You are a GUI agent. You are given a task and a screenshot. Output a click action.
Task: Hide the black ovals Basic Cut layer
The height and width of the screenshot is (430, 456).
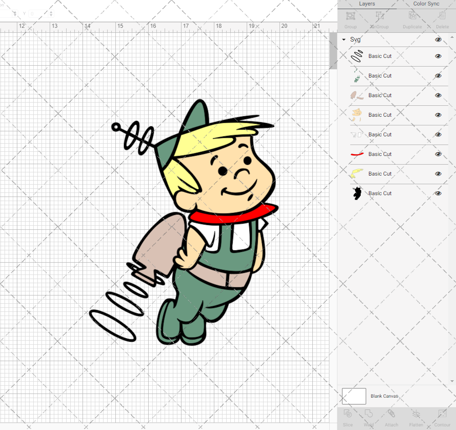point(438,56)
